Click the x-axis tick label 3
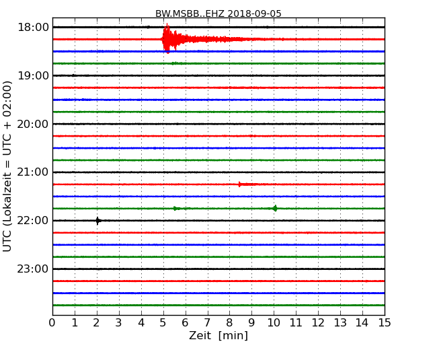437x350 pixels. point(119,322)
